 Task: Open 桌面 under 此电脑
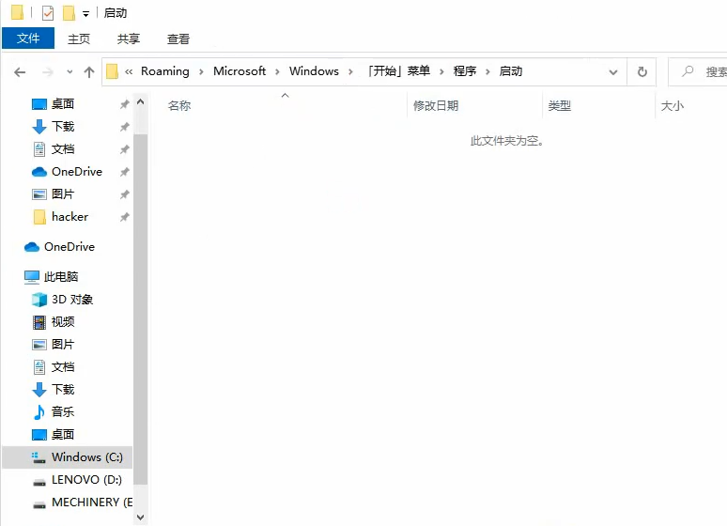click(x=63, y=435)
